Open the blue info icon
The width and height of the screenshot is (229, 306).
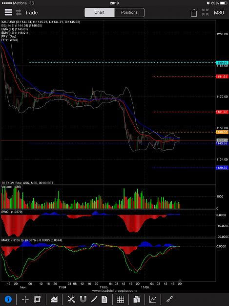point(8,299)
